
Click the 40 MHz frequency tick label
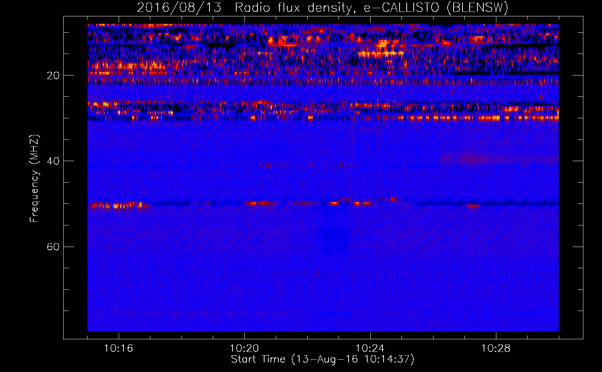tap(53, 161)
